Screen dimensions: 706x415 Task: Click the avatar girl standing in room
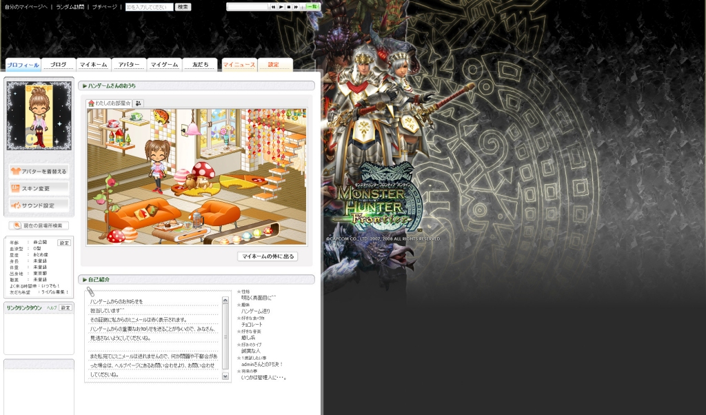(x=157, y=165)
